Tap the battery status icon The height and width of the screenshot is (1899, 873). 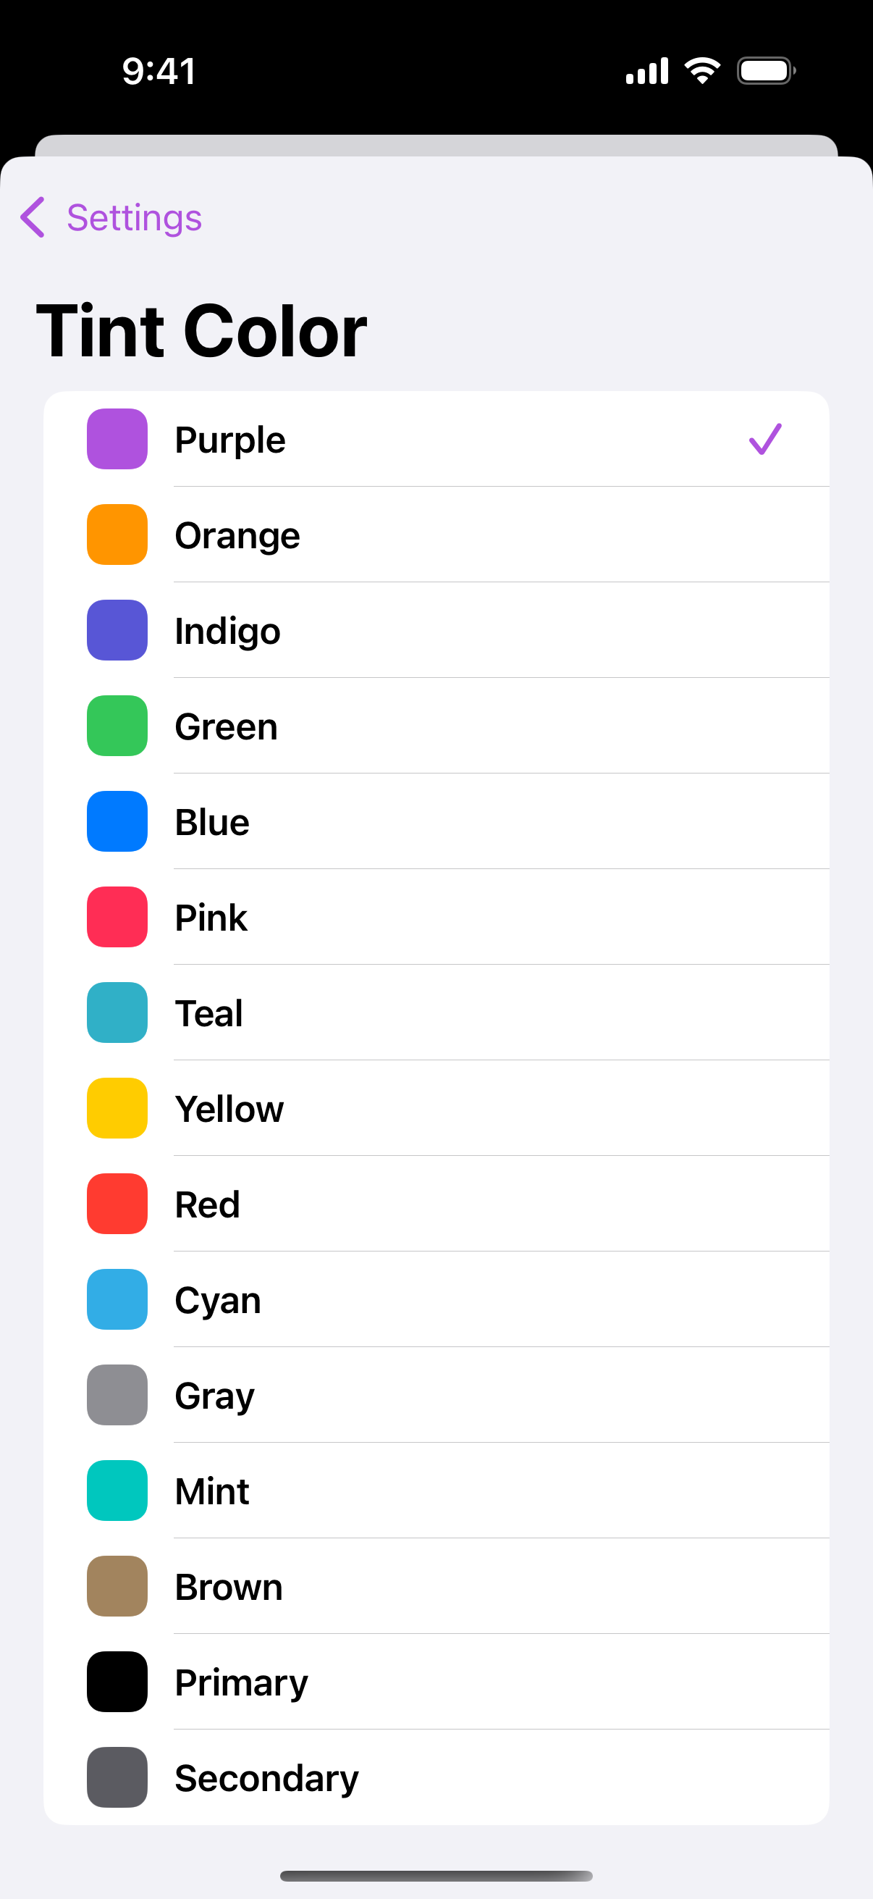pyautogui.click(x=766, y=71)
